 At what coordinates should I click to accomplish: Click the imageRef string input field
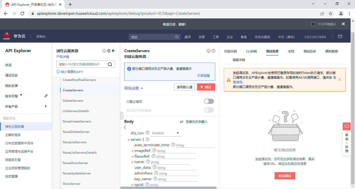[175, 151]
